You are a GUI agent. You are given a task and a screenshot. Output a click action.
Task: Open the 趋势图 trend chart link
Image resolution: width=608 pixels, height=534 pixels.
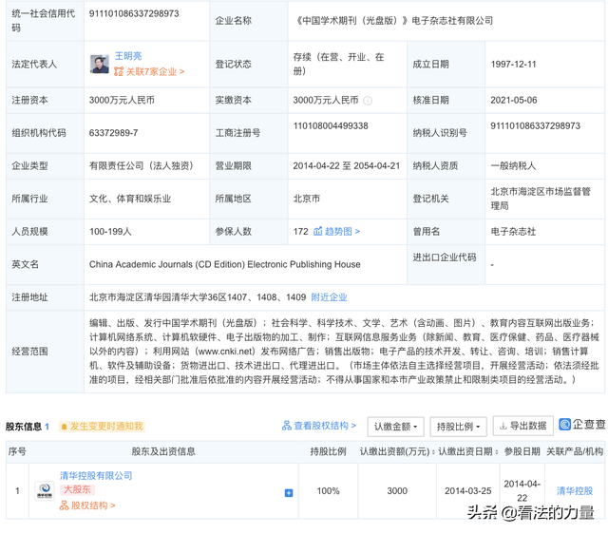342,232
